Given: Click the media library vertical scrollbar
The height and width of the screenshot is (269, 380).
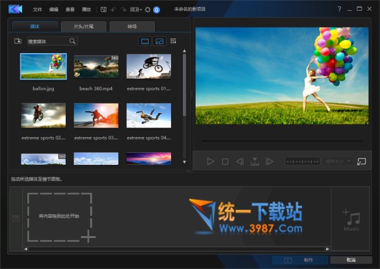Looking at the screenshot, I should (x=184, y=85).
